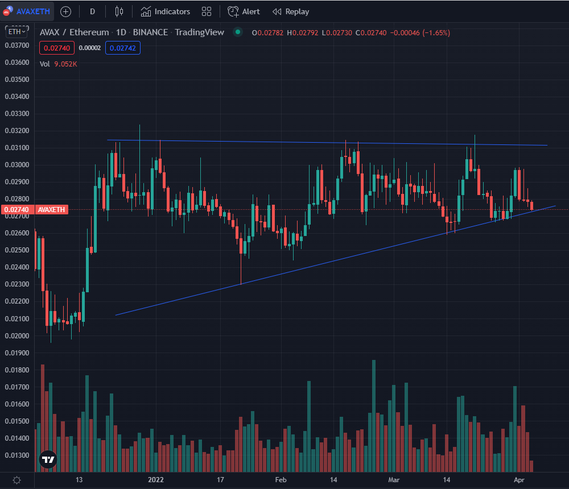
Task: Open the D timeframe interval selector
Action: (92, 11)
